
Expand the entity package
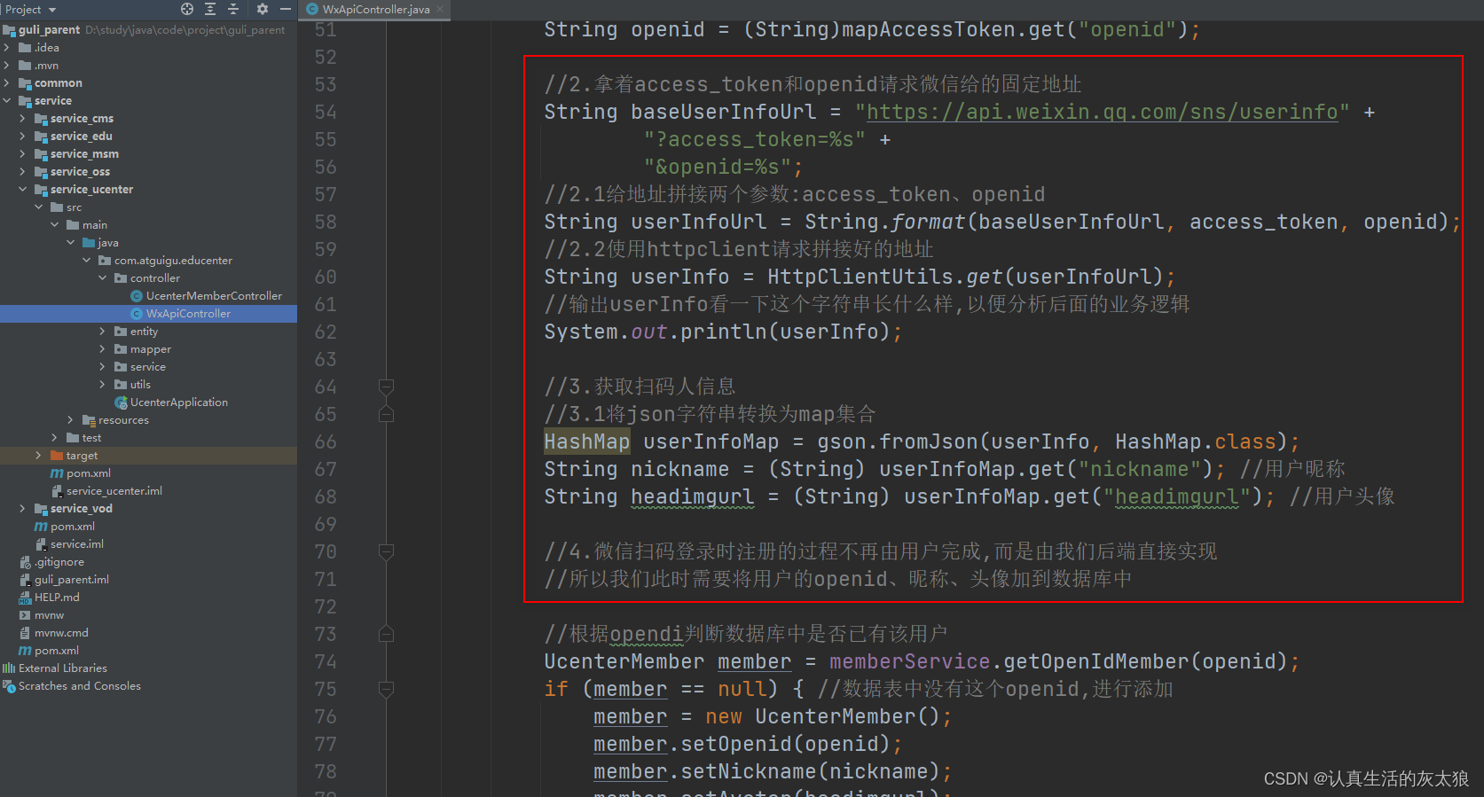click(x=103, y=332)
